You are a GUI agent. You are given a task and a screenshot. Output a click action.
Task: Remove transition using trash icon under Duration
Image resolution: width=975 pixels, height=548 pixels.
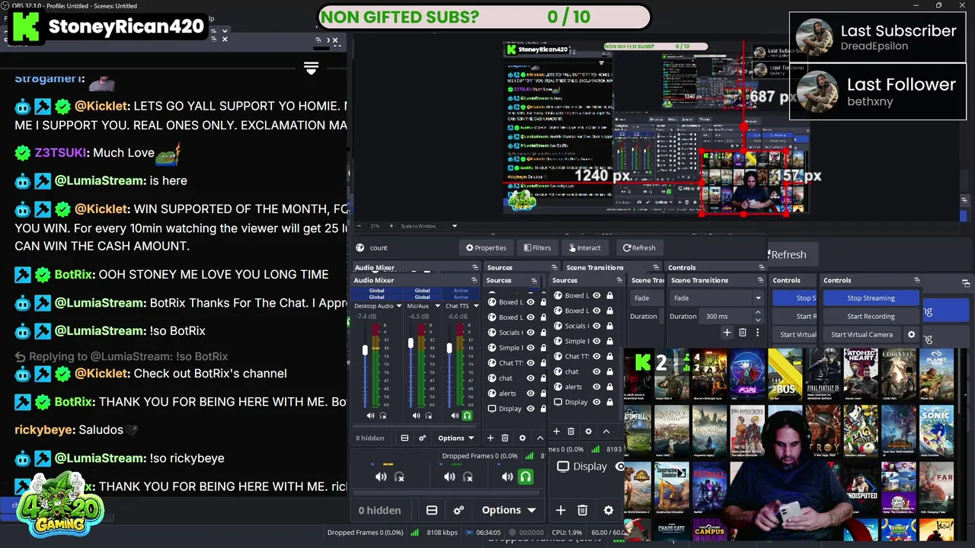tap(742, 333)
